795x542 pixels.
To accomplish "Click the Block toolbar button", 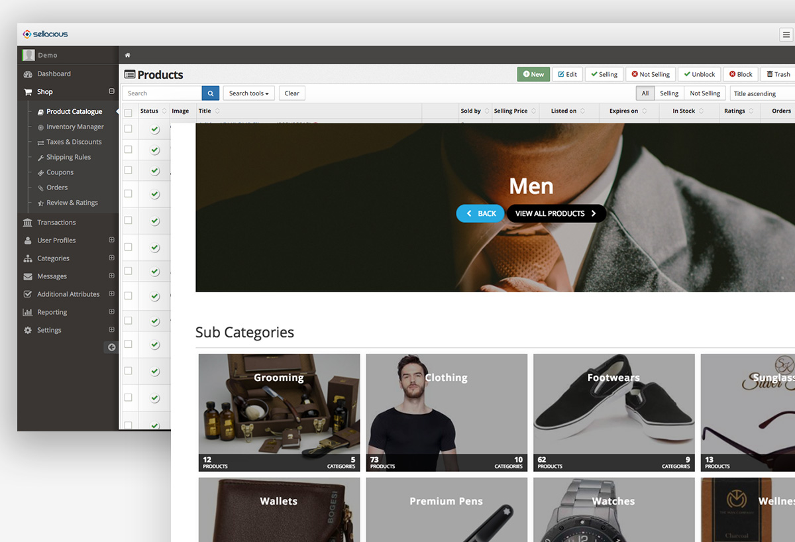I will click(741, 74).
